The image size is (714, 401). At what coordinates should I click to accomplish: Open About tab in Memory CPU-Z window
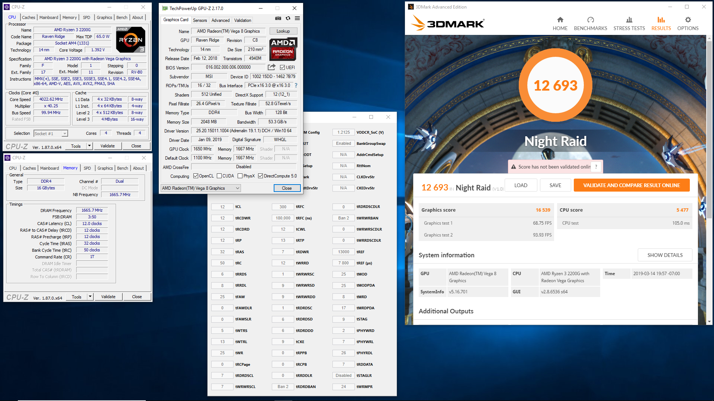pyautogui.click(x=138, y=168)
